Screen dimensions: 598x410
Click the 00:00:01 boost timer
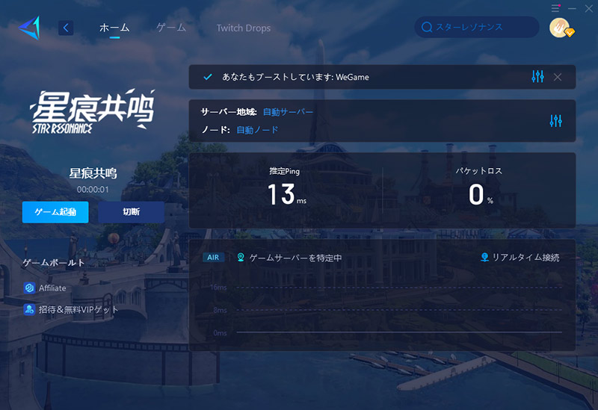[93, 190]
